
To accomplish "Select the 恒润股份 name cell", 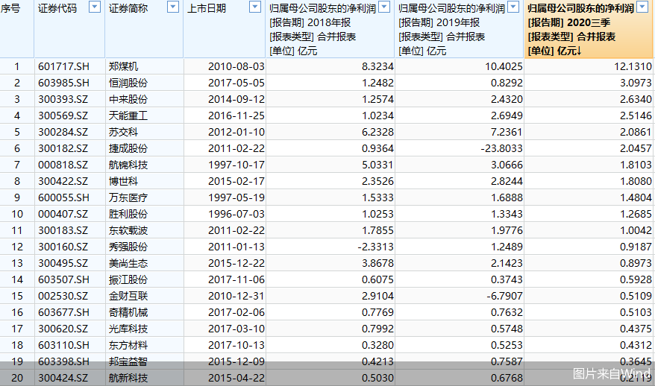I will [x=128, y=83].
